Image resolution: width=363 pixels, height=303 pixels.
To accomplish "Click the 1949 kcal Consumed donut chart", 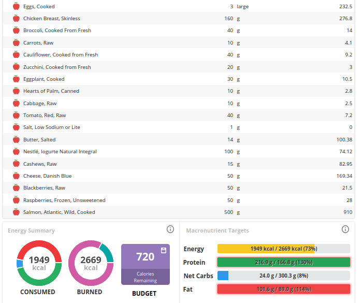I will [39, 263].
